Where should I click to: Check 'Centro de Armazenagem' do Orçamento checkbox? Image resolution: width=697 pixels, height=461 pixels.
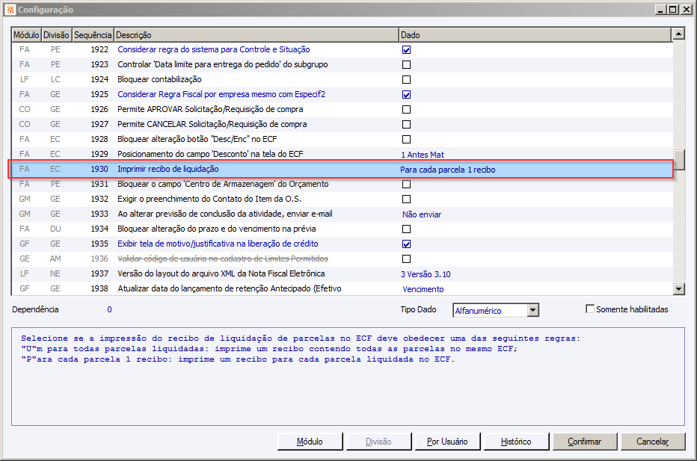406,185
